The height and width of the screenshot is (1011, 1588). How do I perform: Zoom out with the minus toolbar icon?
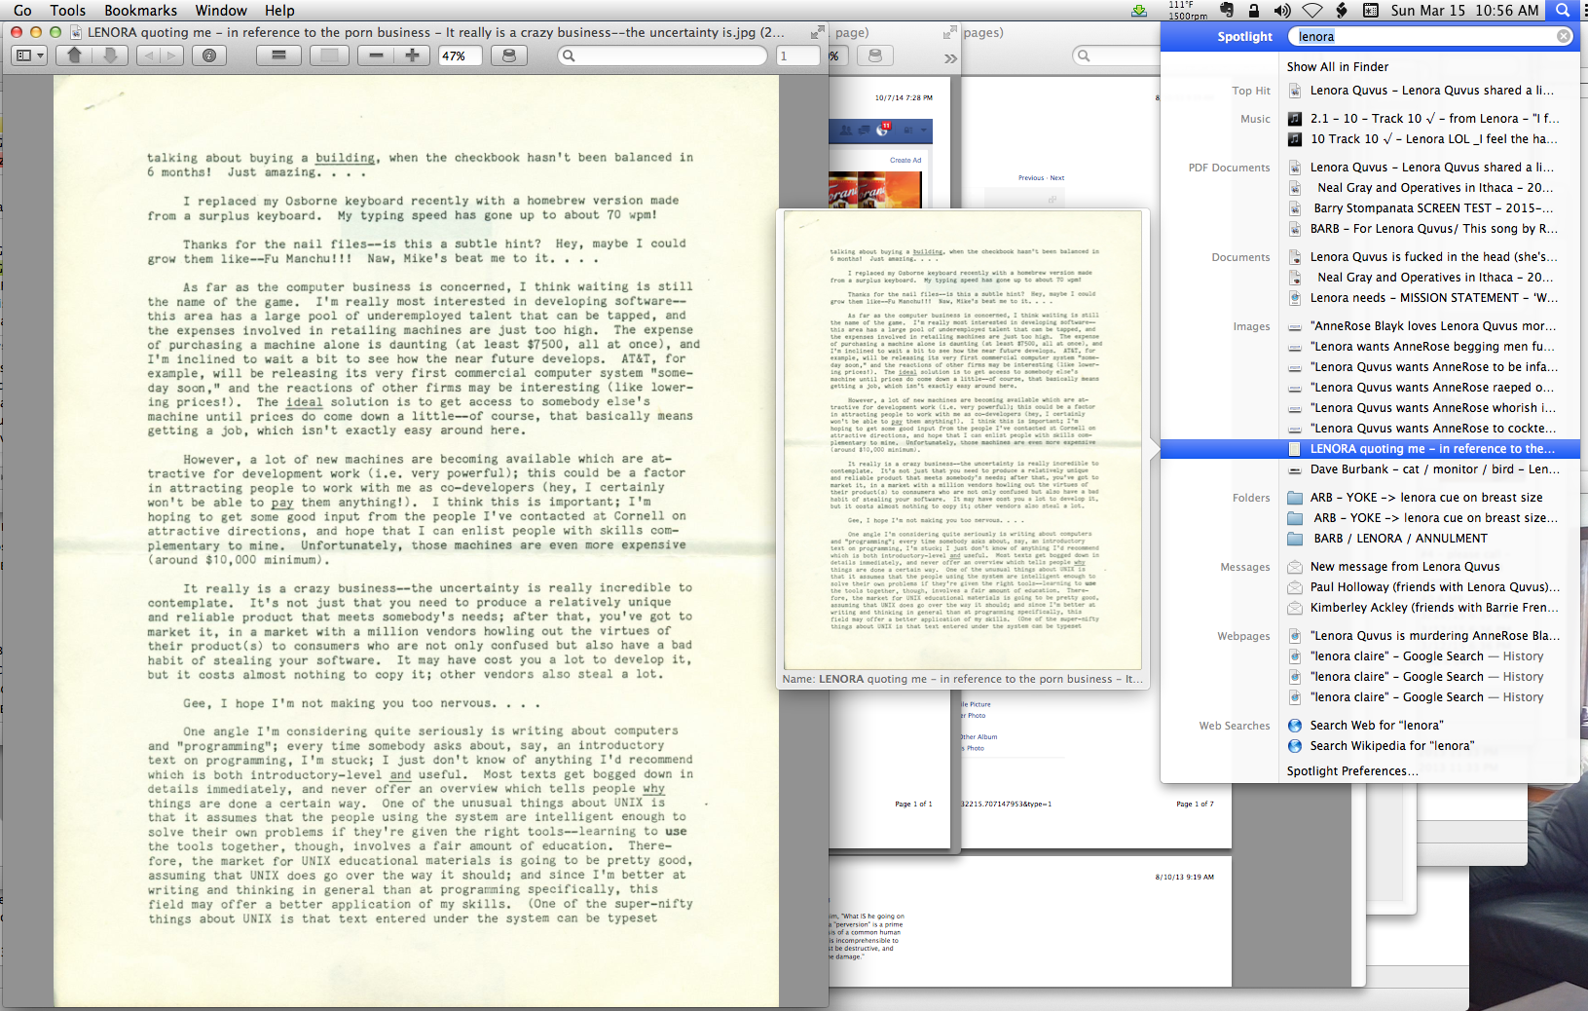coord(377,56)
